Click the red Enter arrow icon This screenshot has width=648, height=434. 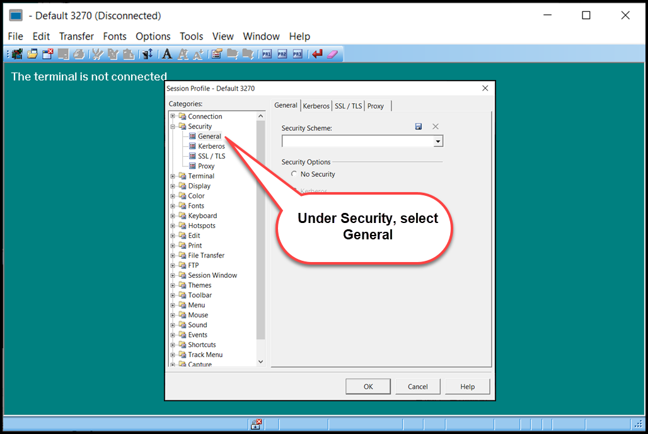tap(318, 54)
